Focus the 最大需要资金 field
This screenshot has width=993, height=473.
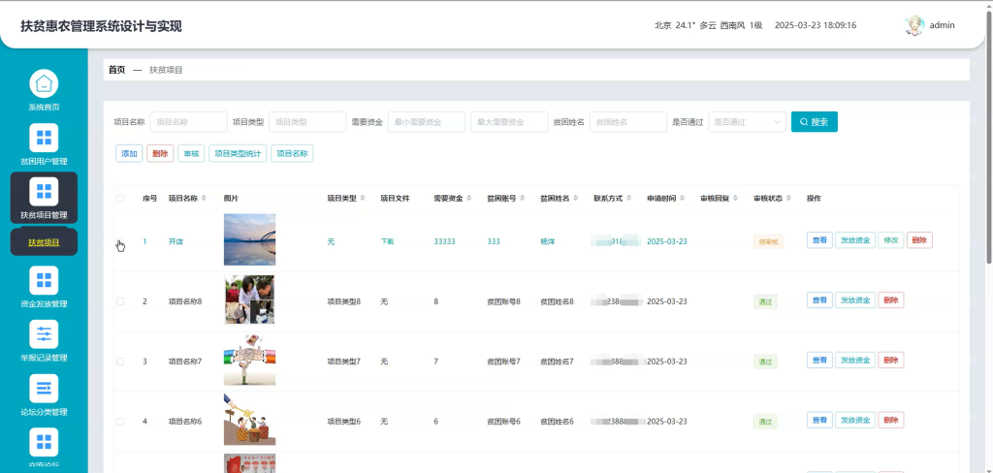[x=509, y=121]
